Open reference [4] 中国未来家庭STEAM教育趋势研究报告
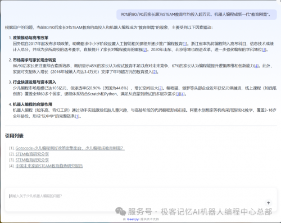 click(49, 166)
